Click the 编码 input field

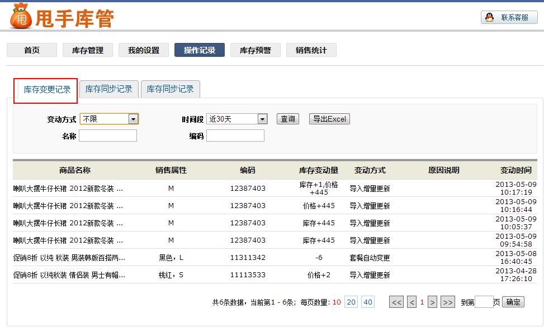(x=235, y=136)
